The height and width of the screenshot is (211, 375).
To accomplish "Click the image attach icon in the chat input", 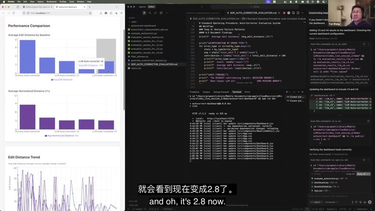I will [x=365, y=202].
